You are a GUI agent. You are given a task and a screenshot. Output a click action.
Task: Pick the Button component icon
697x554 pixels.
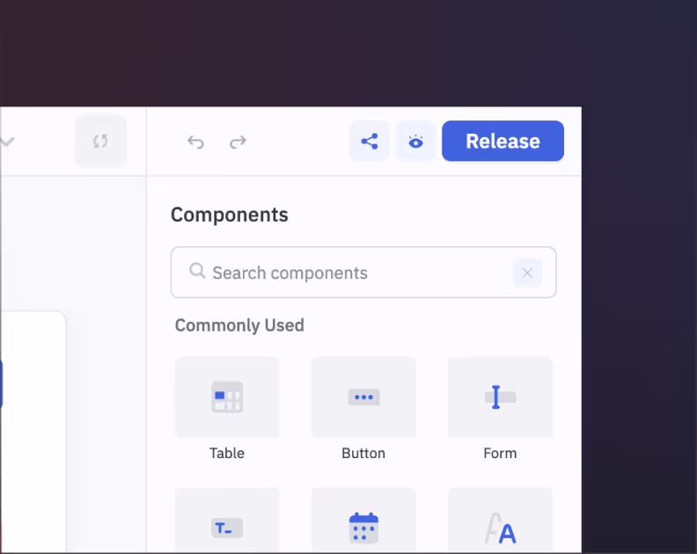tap(363, 397)
